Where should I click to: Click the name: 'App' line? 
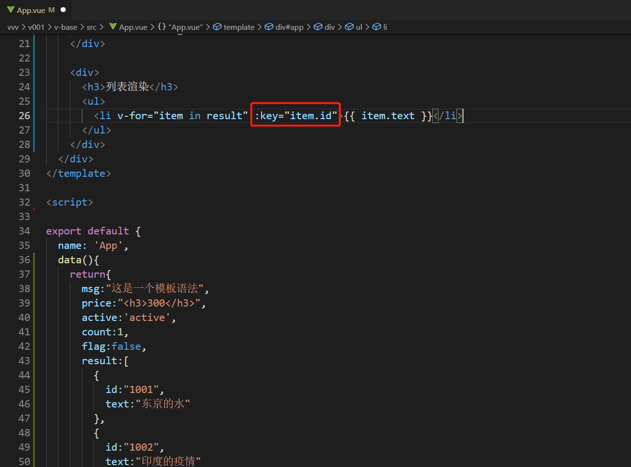pos(93,246)
